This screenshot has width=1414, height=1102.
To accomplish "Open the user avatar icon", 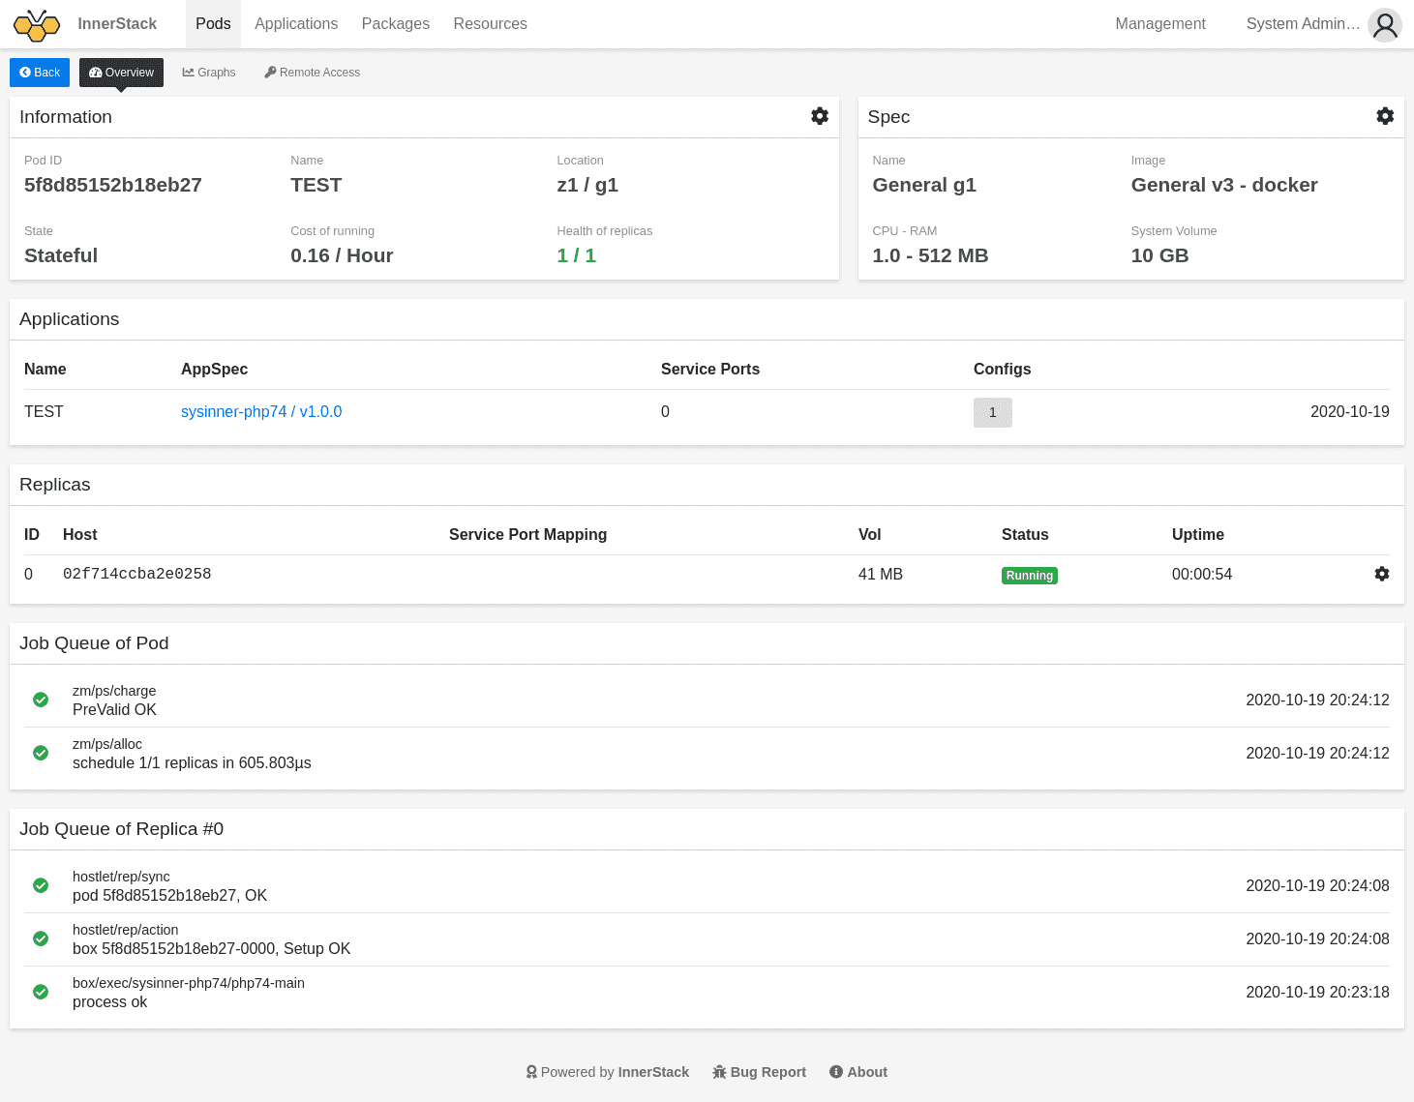I will (1385, 24).
